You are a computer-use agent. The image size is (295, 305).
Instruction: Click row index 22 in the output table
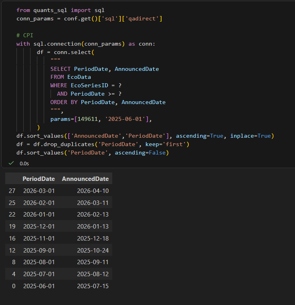[12, 215]
